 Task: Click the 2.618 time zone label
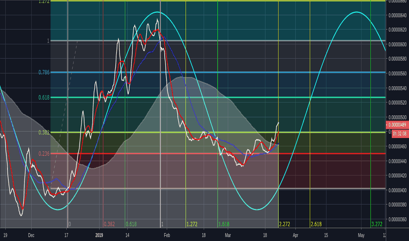coord(316,224)
